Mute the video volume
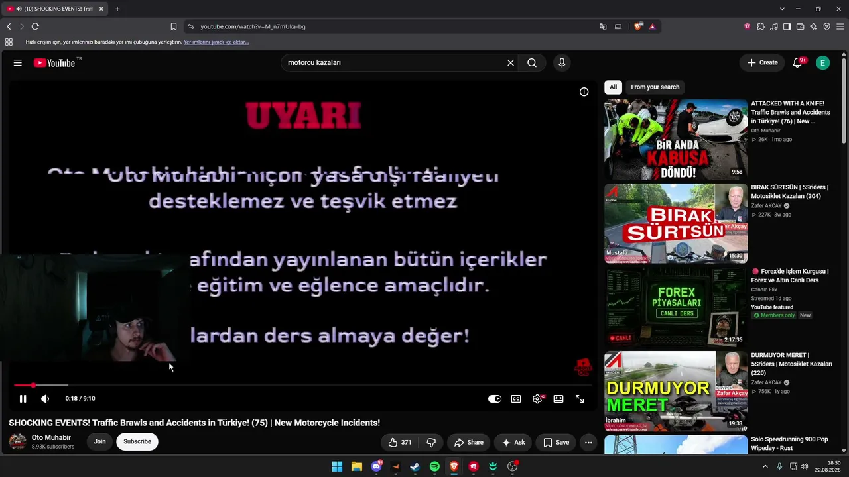The width and height of the screenshot is (849, 477). coord(45,399)
